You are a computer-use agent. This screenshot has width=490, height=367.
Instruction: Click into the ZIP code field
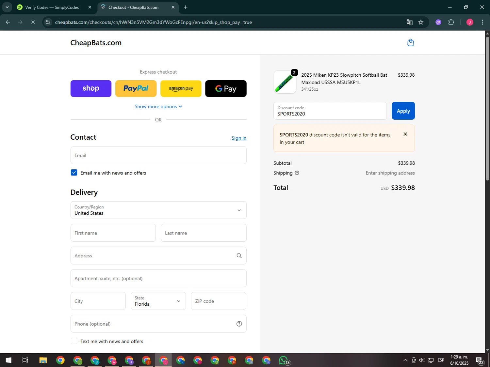click(218, 301)
